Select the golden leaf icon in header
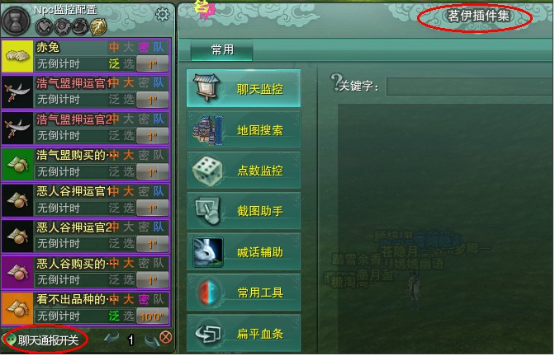Screen dimensions: 555x356 (x=98, y=27)
